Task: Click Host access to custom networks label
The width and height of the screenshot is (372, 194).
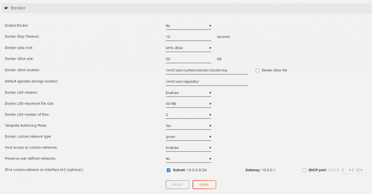Action: point(31,148)
